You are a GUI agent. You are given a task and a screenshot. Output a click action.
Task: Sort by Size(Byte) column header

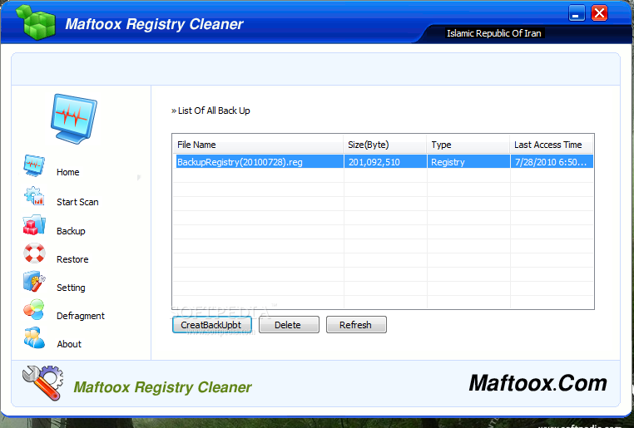pyautogui.click(x=385, y=145)
